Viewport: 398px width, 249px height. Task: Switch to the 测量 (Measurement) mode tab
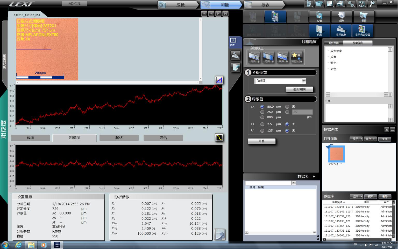click(x=221, y=5)
